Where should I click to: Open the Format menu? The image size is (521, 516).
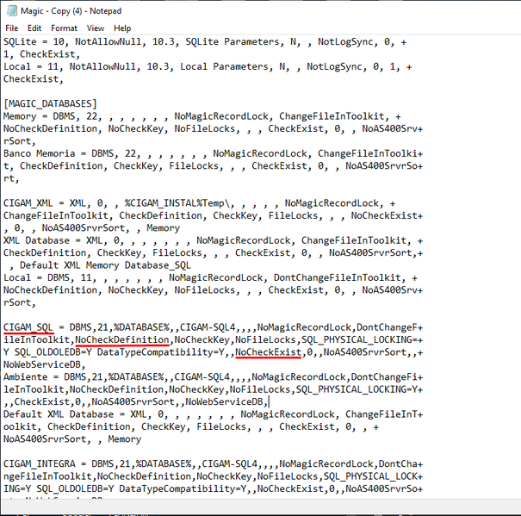click(64, 28)
